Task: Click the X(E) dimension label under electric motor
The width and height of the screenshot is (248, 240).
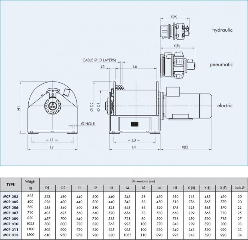Action: [x=185, y=147]
